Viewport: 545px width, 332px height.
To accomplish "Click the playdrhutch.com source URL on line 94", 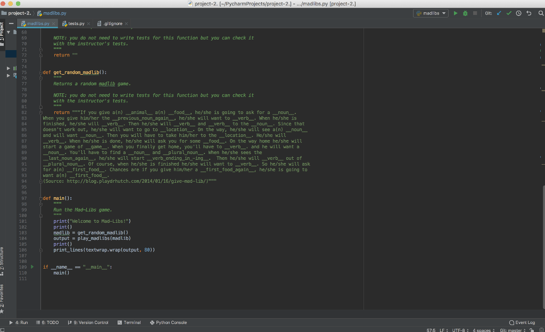I will point(137,181).
